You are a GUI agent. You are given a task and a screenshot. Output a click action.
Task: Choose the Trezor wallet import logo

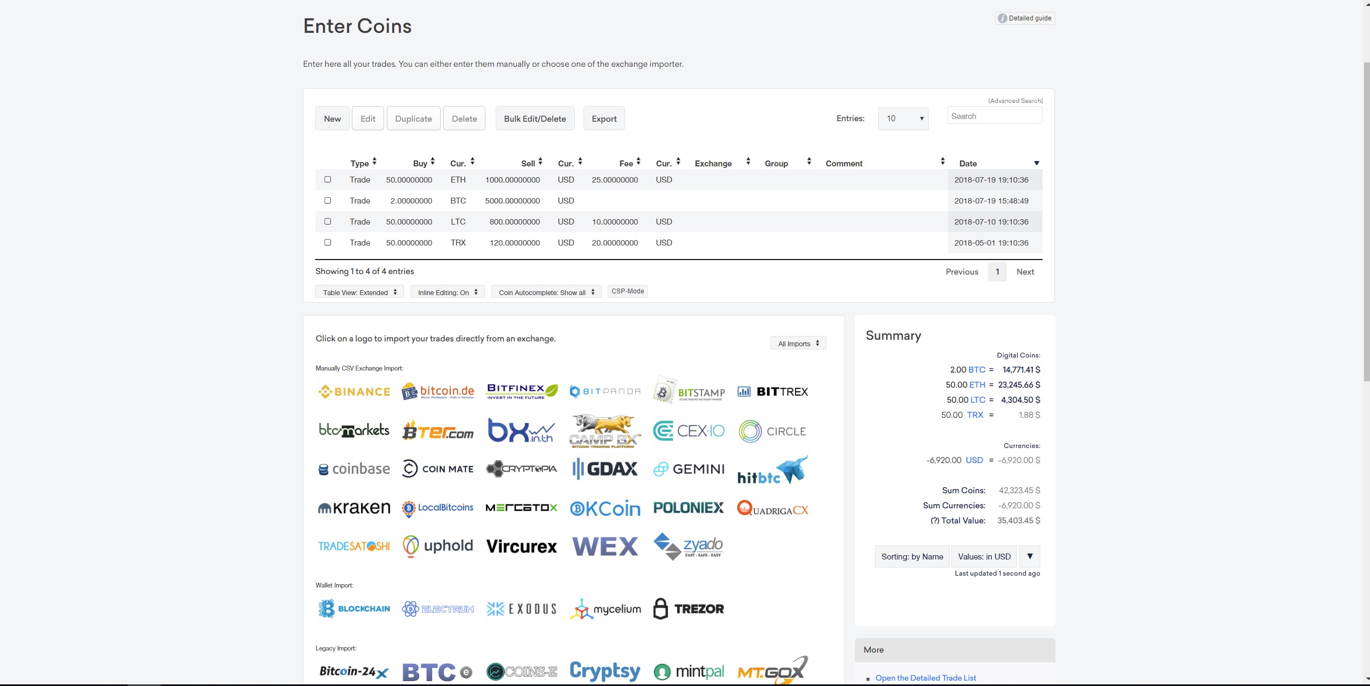click(689, 609)
